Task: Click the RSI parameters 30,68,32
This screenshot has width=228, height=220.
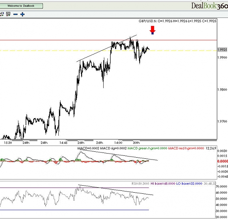Action: coord(210,184)
